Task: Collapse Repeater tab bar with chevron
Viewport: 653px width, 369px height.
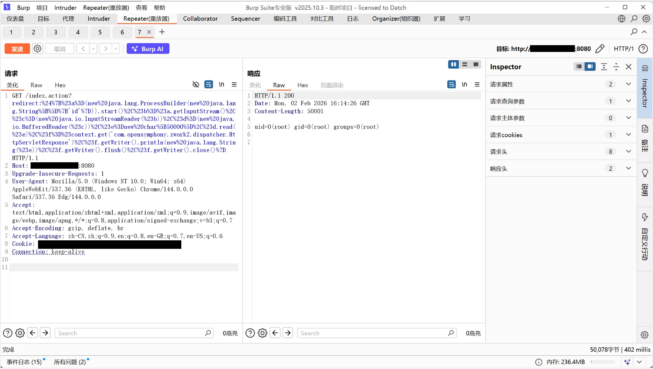Action: (x=644, y=32)
